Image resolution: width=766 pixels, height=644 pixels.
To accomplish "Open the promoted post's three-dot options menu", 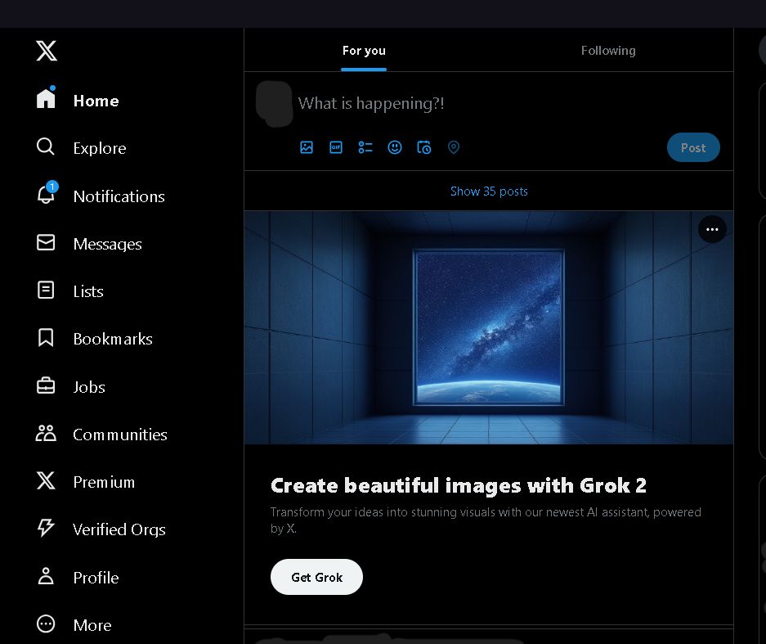I will click(x=712, y=229).
